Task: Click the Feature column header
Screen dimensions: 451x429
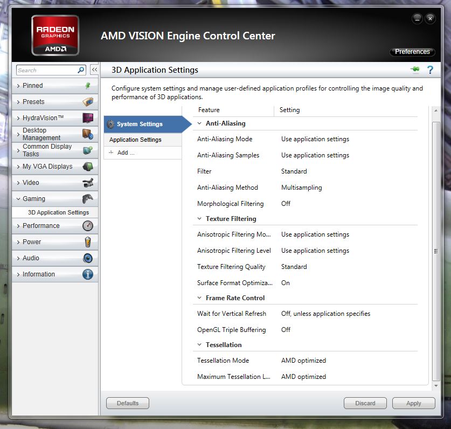Action: (x=209, y=110)
